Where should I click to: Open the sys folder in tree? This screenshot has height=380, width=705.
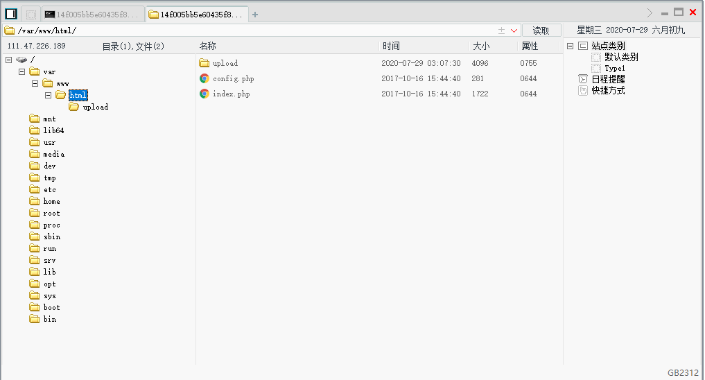pos(43,295)
